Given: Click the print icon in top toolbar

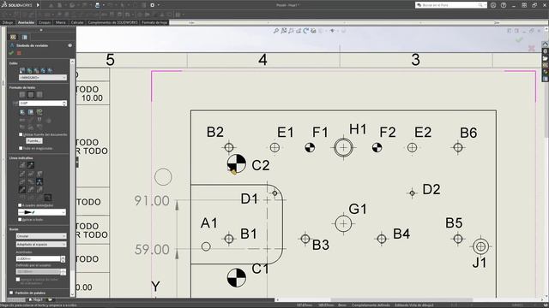Looking at the screenshot, I should [x=97, y=5].
